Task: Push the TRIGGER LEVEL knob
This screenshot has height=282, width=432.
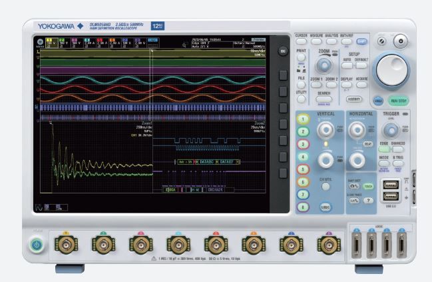Action: point(391,130)
